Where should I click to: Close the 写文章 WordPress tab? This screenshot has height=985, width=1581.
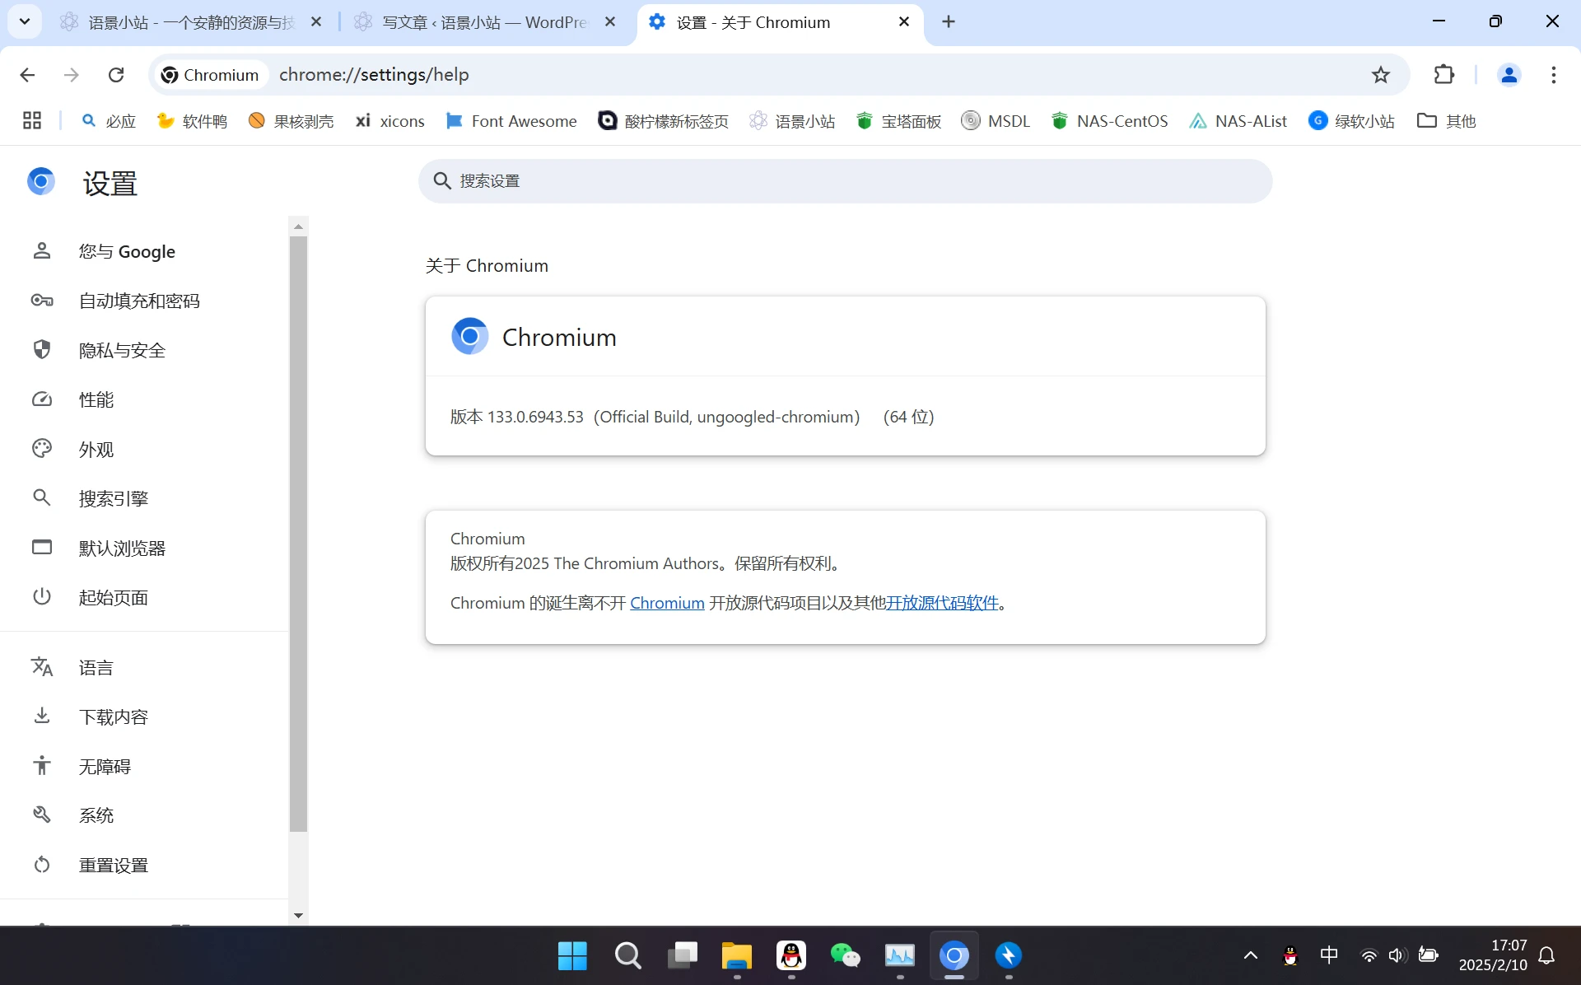coord(610,22)
